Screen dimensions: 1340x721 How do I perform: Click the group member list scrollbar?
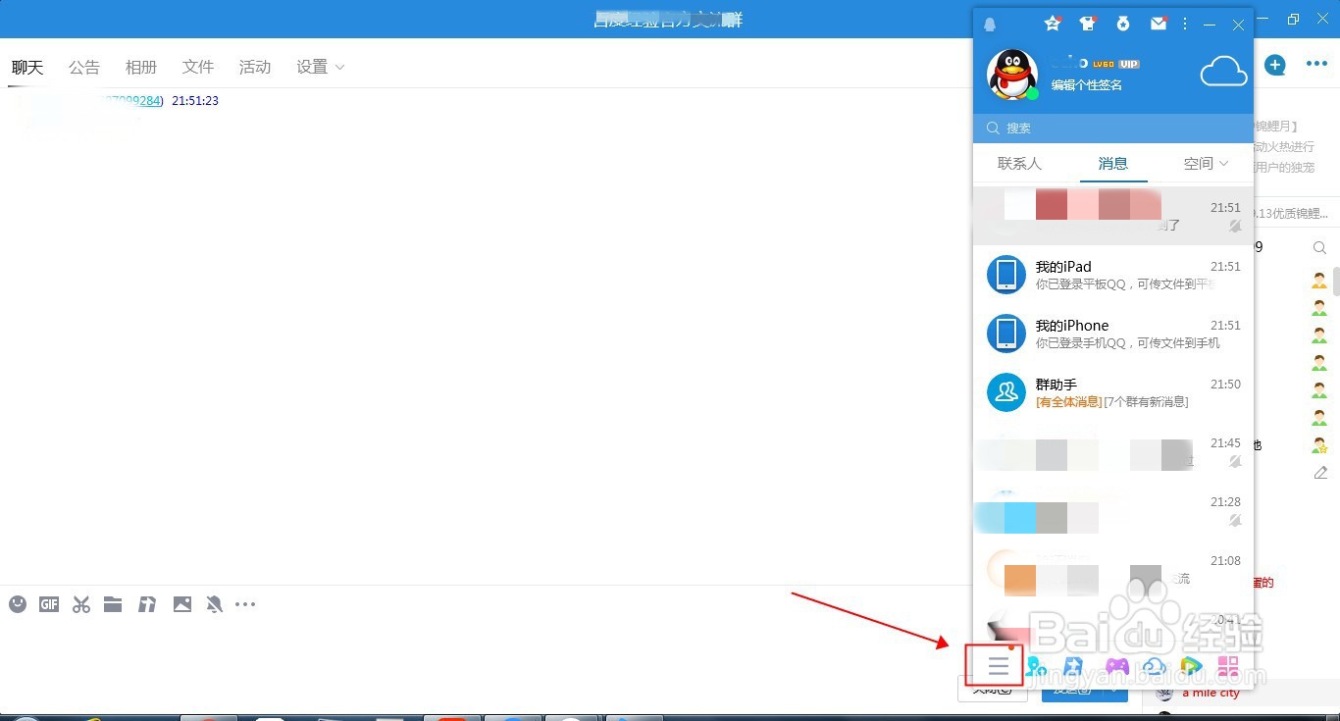pyautogui.click(x=1335, y=281)
